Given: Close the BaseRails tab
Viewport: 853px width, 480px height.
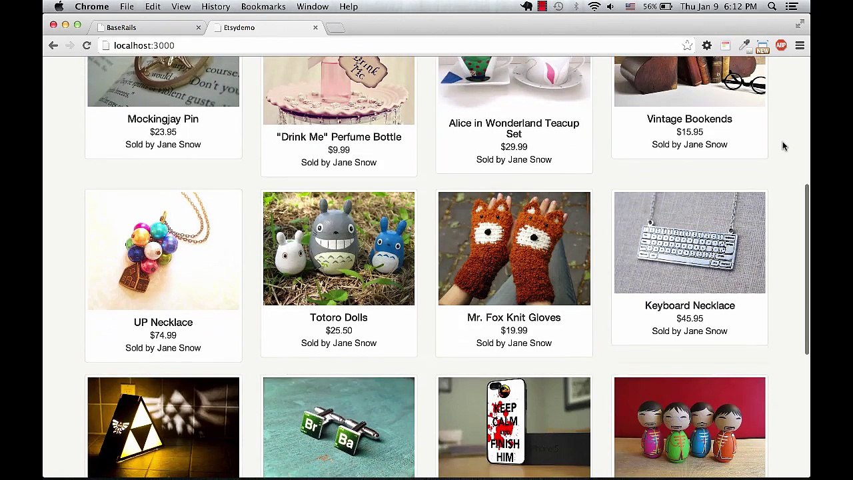Looking at the screenshot, I should [198, 27].
